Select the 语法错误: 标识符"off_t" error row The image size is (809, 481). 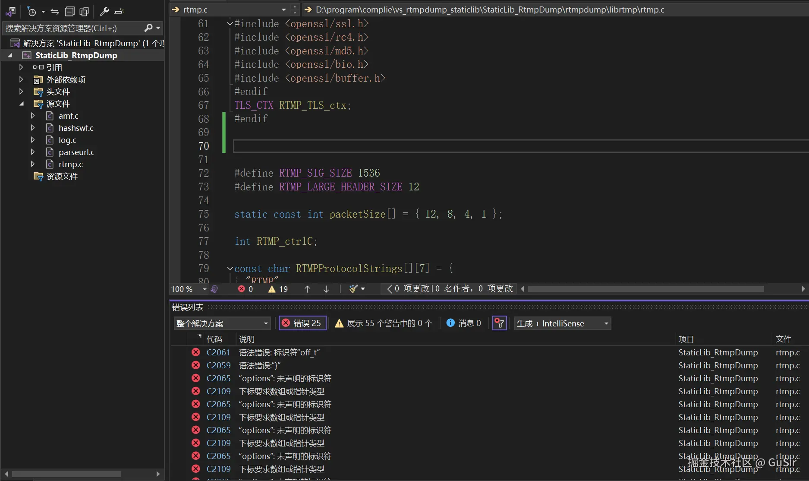[489, 352]
